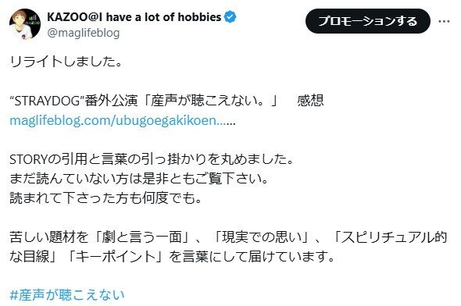The image size is (461, 306).
Task: Click the @maglifeblog handle
Action: click(x=84, y=33)
